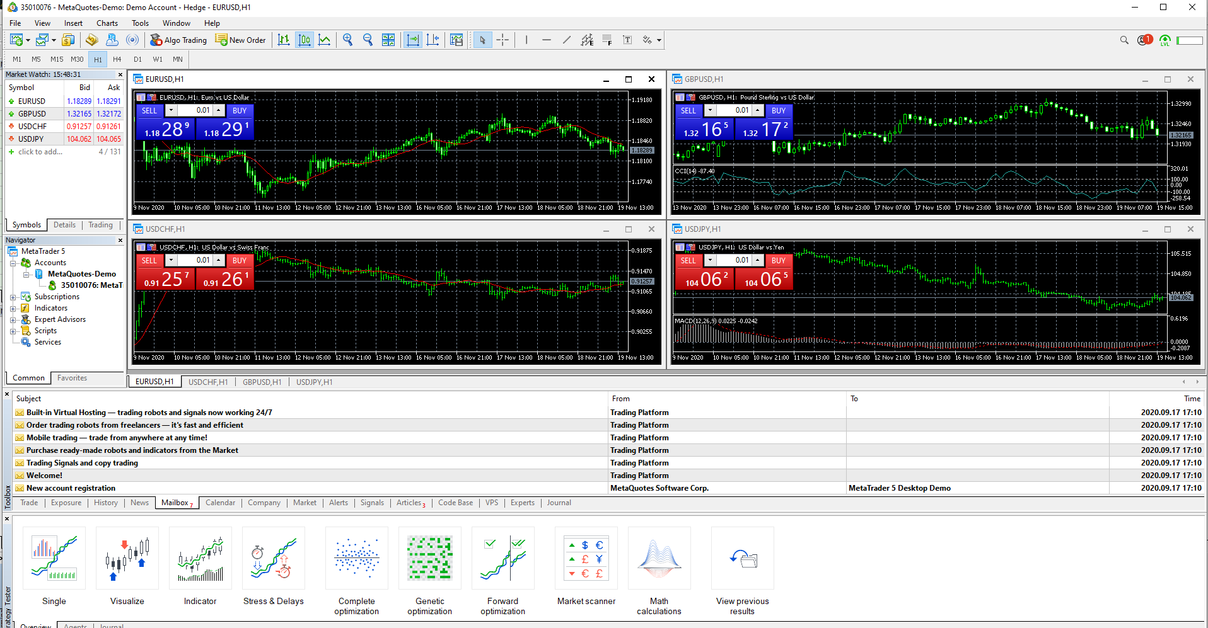Switch chart to bar chart icon
Viewport: 1208px width, 628px height.
tap(284, 40)
